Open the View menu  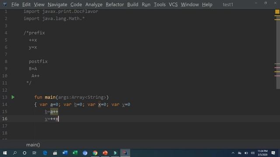tap(39, 4)
